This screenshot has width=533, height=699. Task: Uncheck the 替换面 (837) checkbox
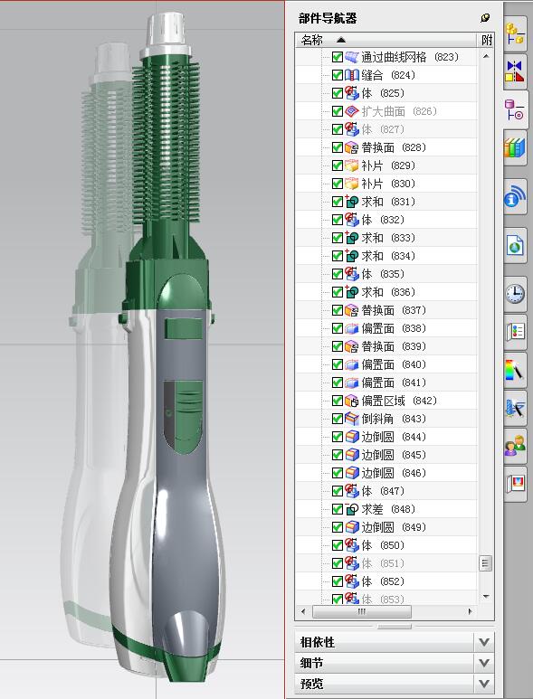click(x=338, y=310)
